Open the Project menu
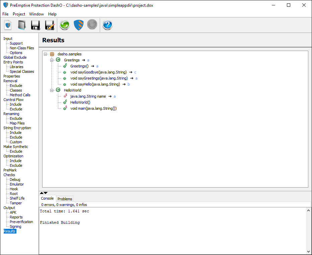This screenshot has width=312, height=255. coord(19,14)
